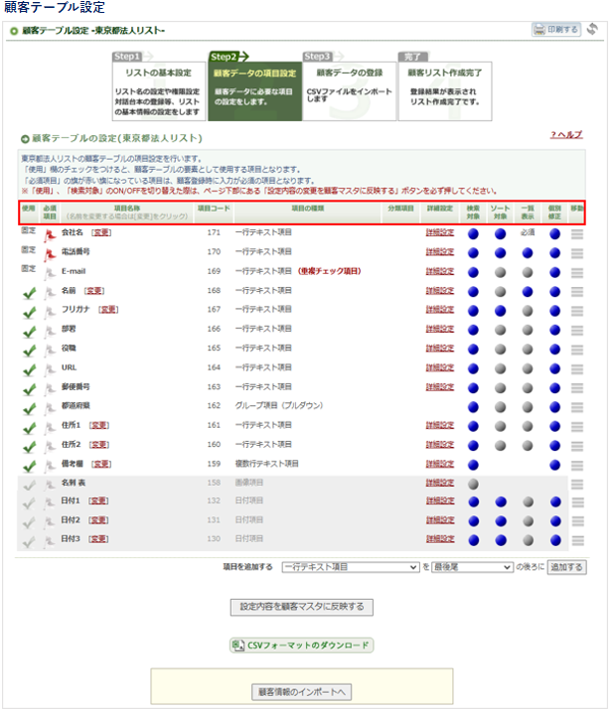Uncheck the 使用 checkmark for 名前
This screenshot has width=614, height=712.
click(x=29, y=293)
